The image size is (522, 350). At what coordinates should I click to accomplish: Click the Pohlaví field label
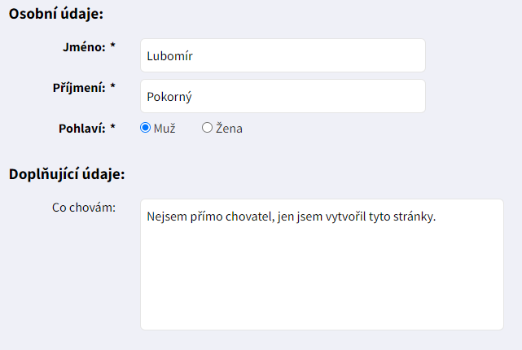coord(82,128)
